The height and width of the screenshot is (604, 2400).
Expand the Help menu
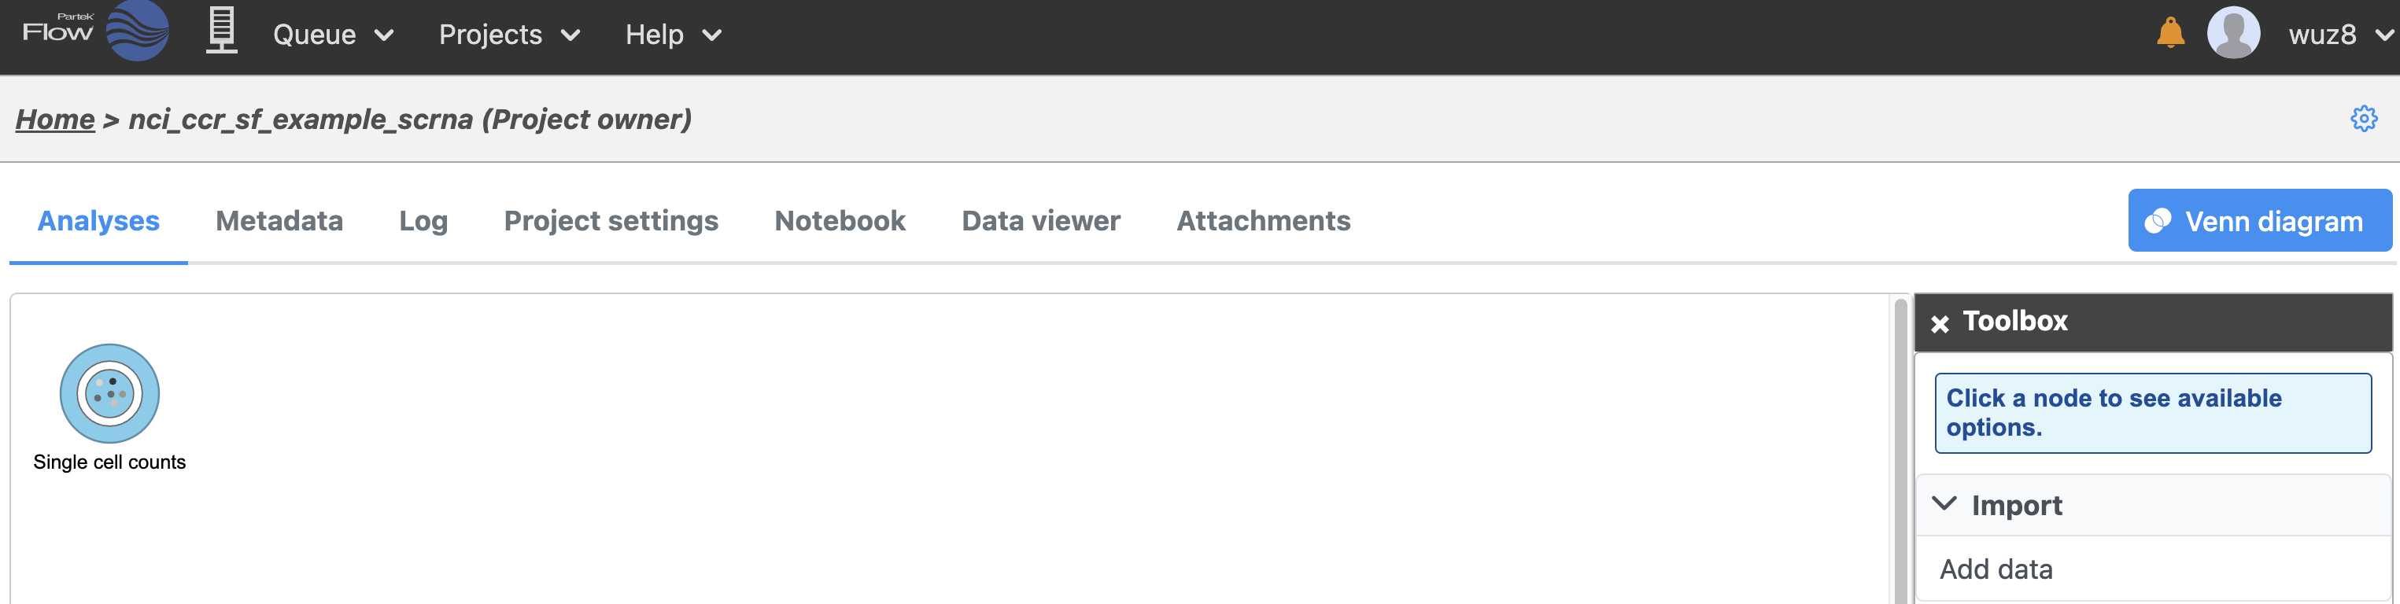point(673,35)
